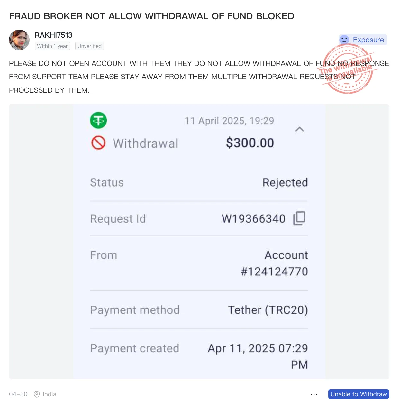Click the Rejected status value
This screenshot has width=400, height=406.
pos(285,182)
